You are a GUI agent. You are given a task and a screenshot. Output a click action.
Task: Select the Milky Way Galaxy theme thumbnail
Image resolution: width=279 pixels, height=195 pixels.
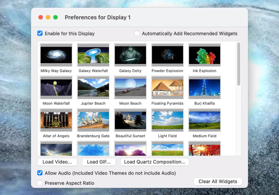[x=56, y=55]
